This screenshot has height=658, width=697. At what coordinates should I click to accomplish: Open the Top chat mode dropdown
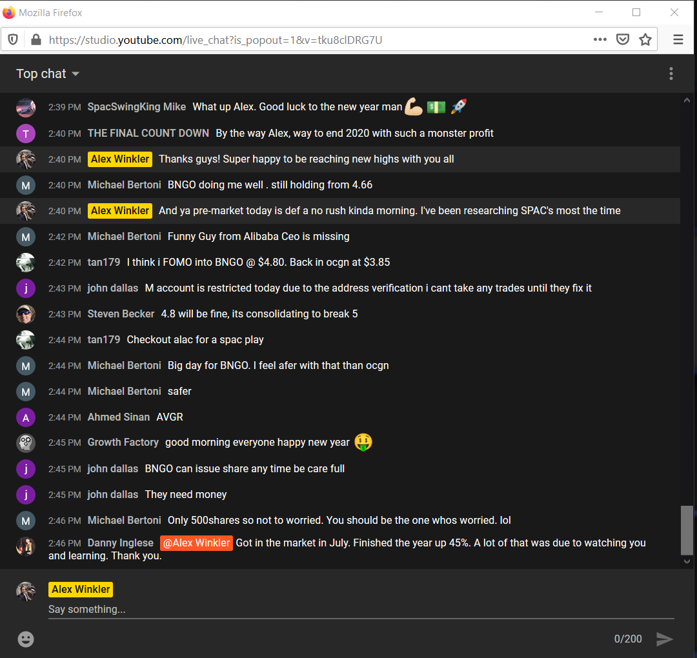click(48, 74)
